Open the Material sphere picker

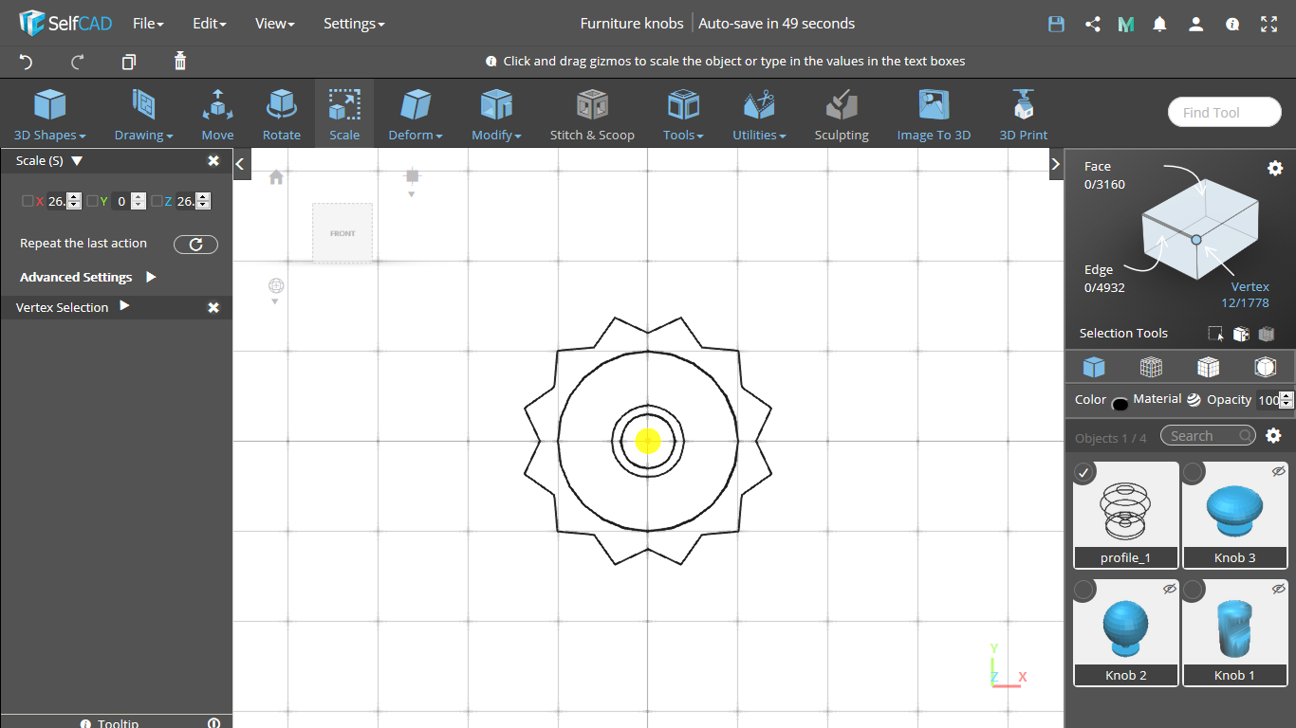(x=1194, y=400)
